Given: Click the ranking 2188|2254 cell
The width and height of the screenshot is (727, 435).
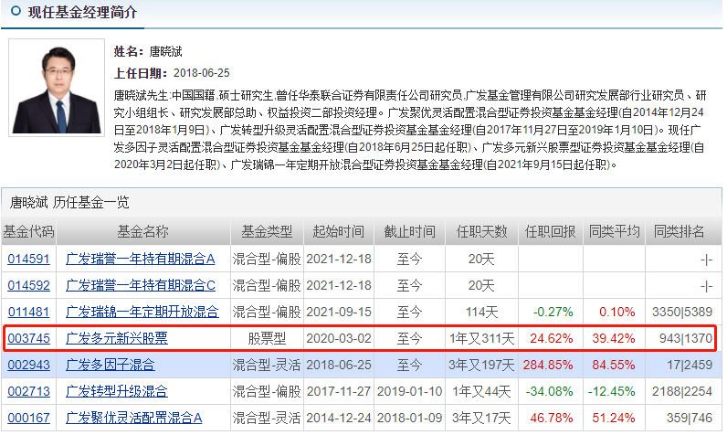Looking at the screenshot, I should coord(682,391).
